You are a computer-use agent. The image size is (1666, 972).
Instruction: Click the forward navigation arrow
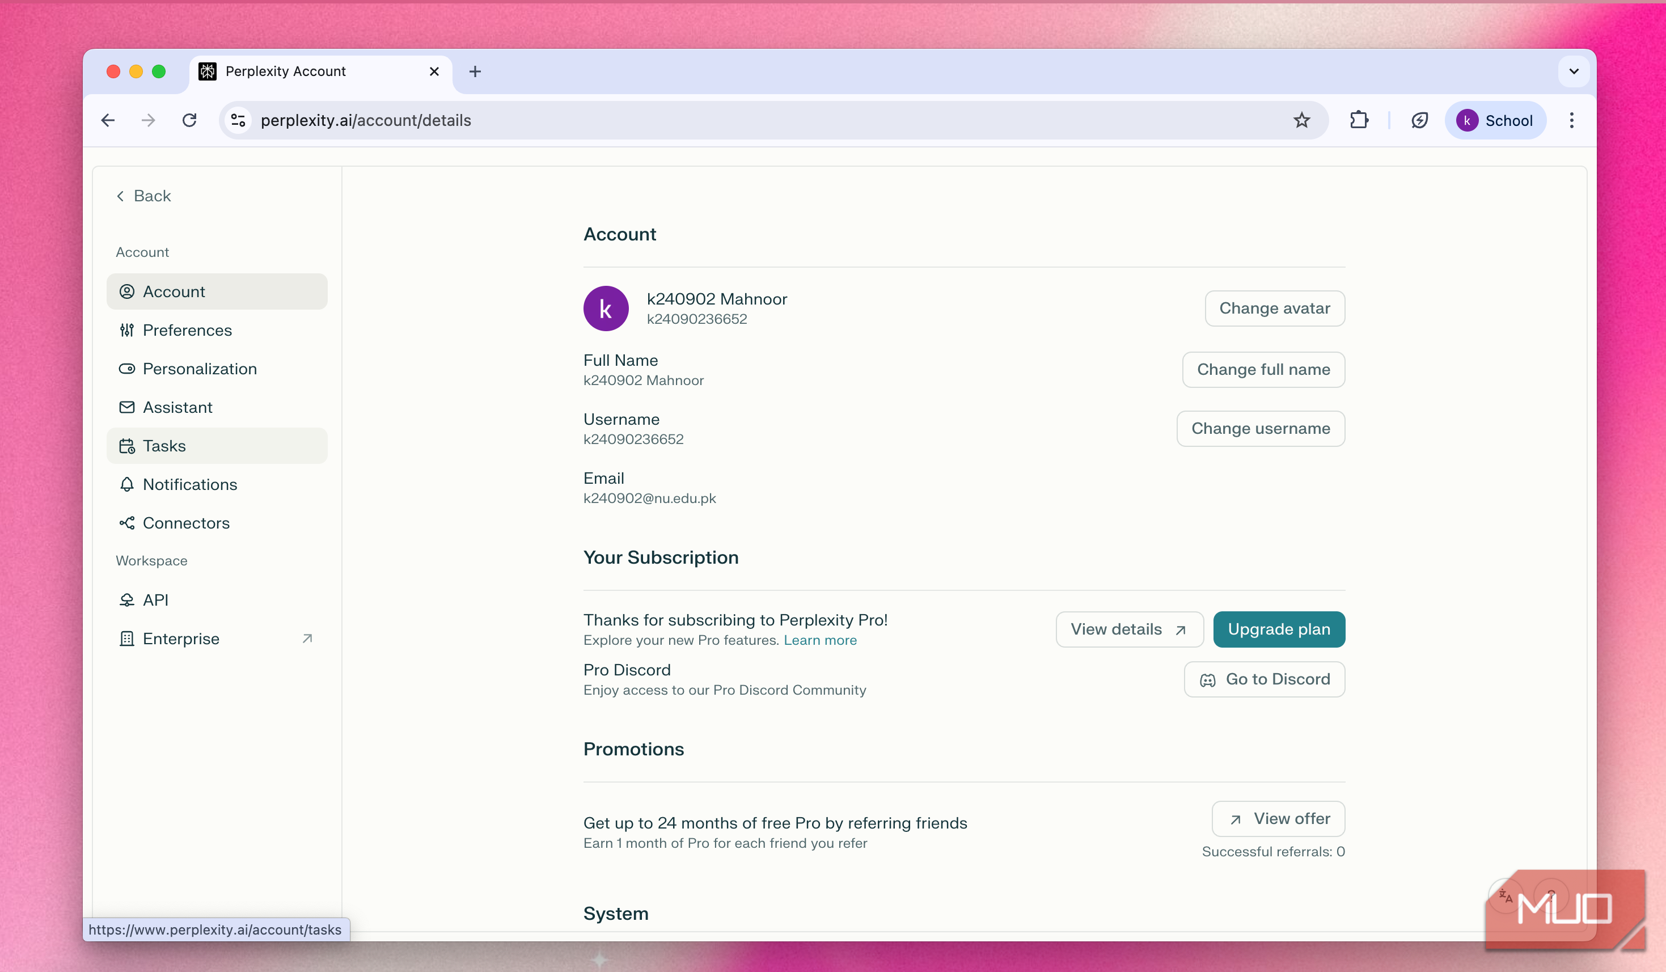click(x=149, y=120)
